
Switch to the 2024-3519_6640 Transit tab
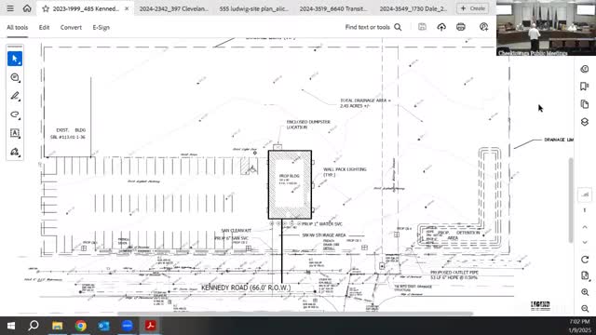pos(333,8)
